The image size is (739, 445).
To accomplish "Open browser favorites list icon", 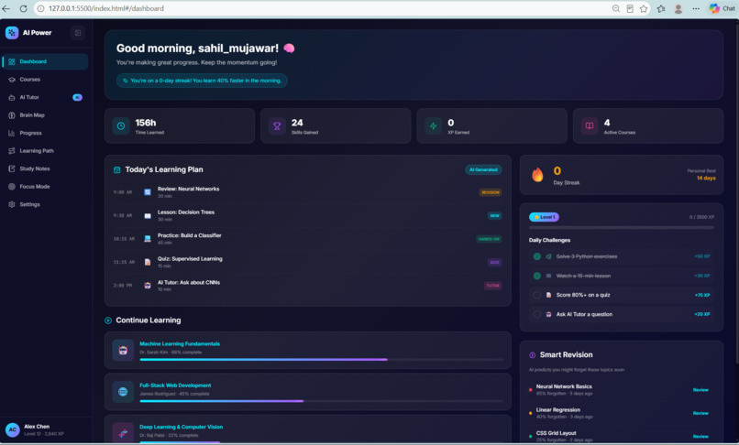I will coord(661,8).
